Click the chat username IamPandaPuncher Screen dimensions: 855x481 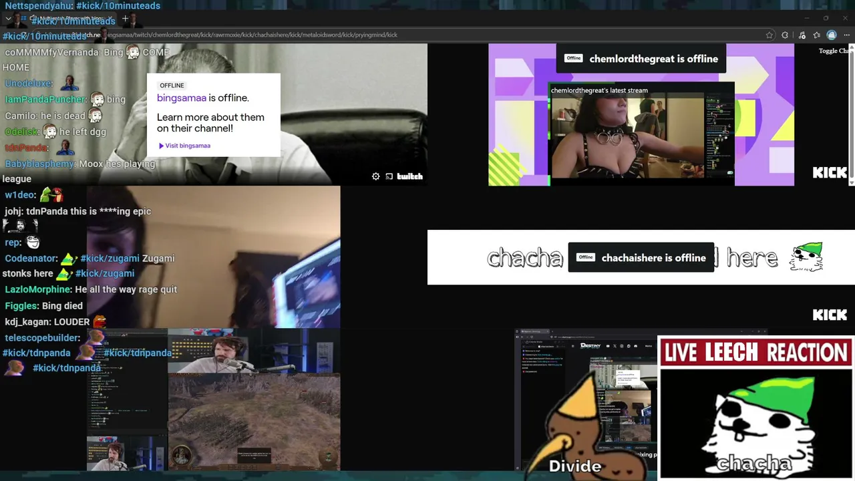45,100
